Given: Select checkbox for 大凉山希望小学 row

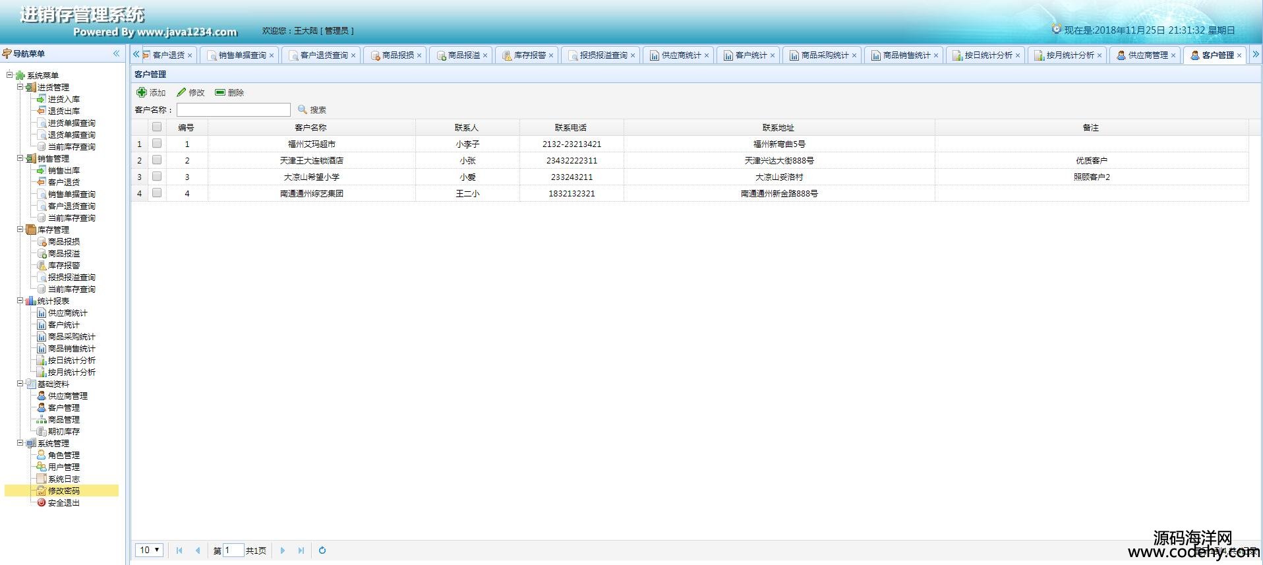Looking at the screenshot, I should coord(157,177).
